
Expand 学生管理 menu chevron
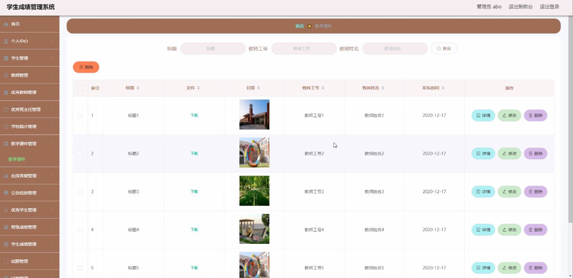coord(51,58)
